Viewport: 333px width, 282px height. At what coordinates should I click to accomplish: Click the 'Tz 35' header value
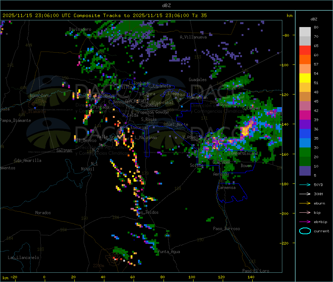point(199,16)
